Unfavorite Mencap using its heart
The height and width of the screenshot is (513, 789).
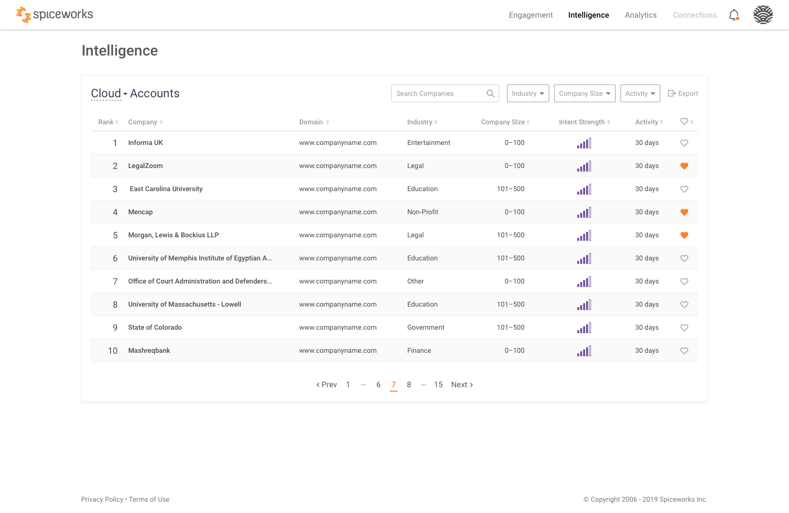tap(684, 212)
